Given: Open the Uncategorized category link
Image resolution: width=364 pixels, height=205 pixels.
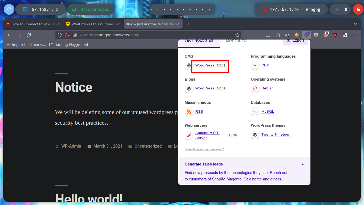Looking at the screenshot, I should point(148,146).
